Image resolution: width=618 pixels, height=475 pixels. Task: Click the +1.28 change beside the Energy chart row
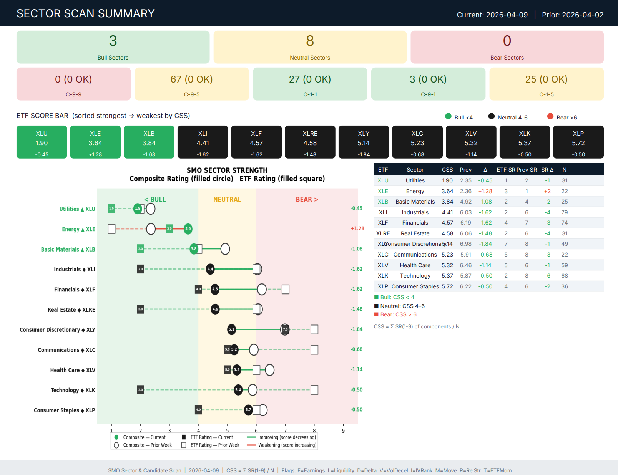point(357,228)
